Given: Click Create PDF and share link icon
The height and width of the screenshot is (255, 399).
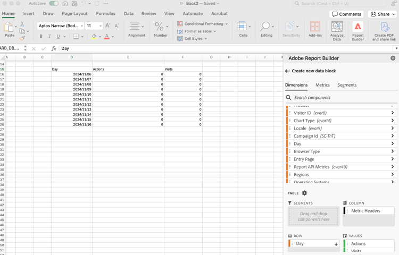Looking at the screenshot, I should coord(385,27).
